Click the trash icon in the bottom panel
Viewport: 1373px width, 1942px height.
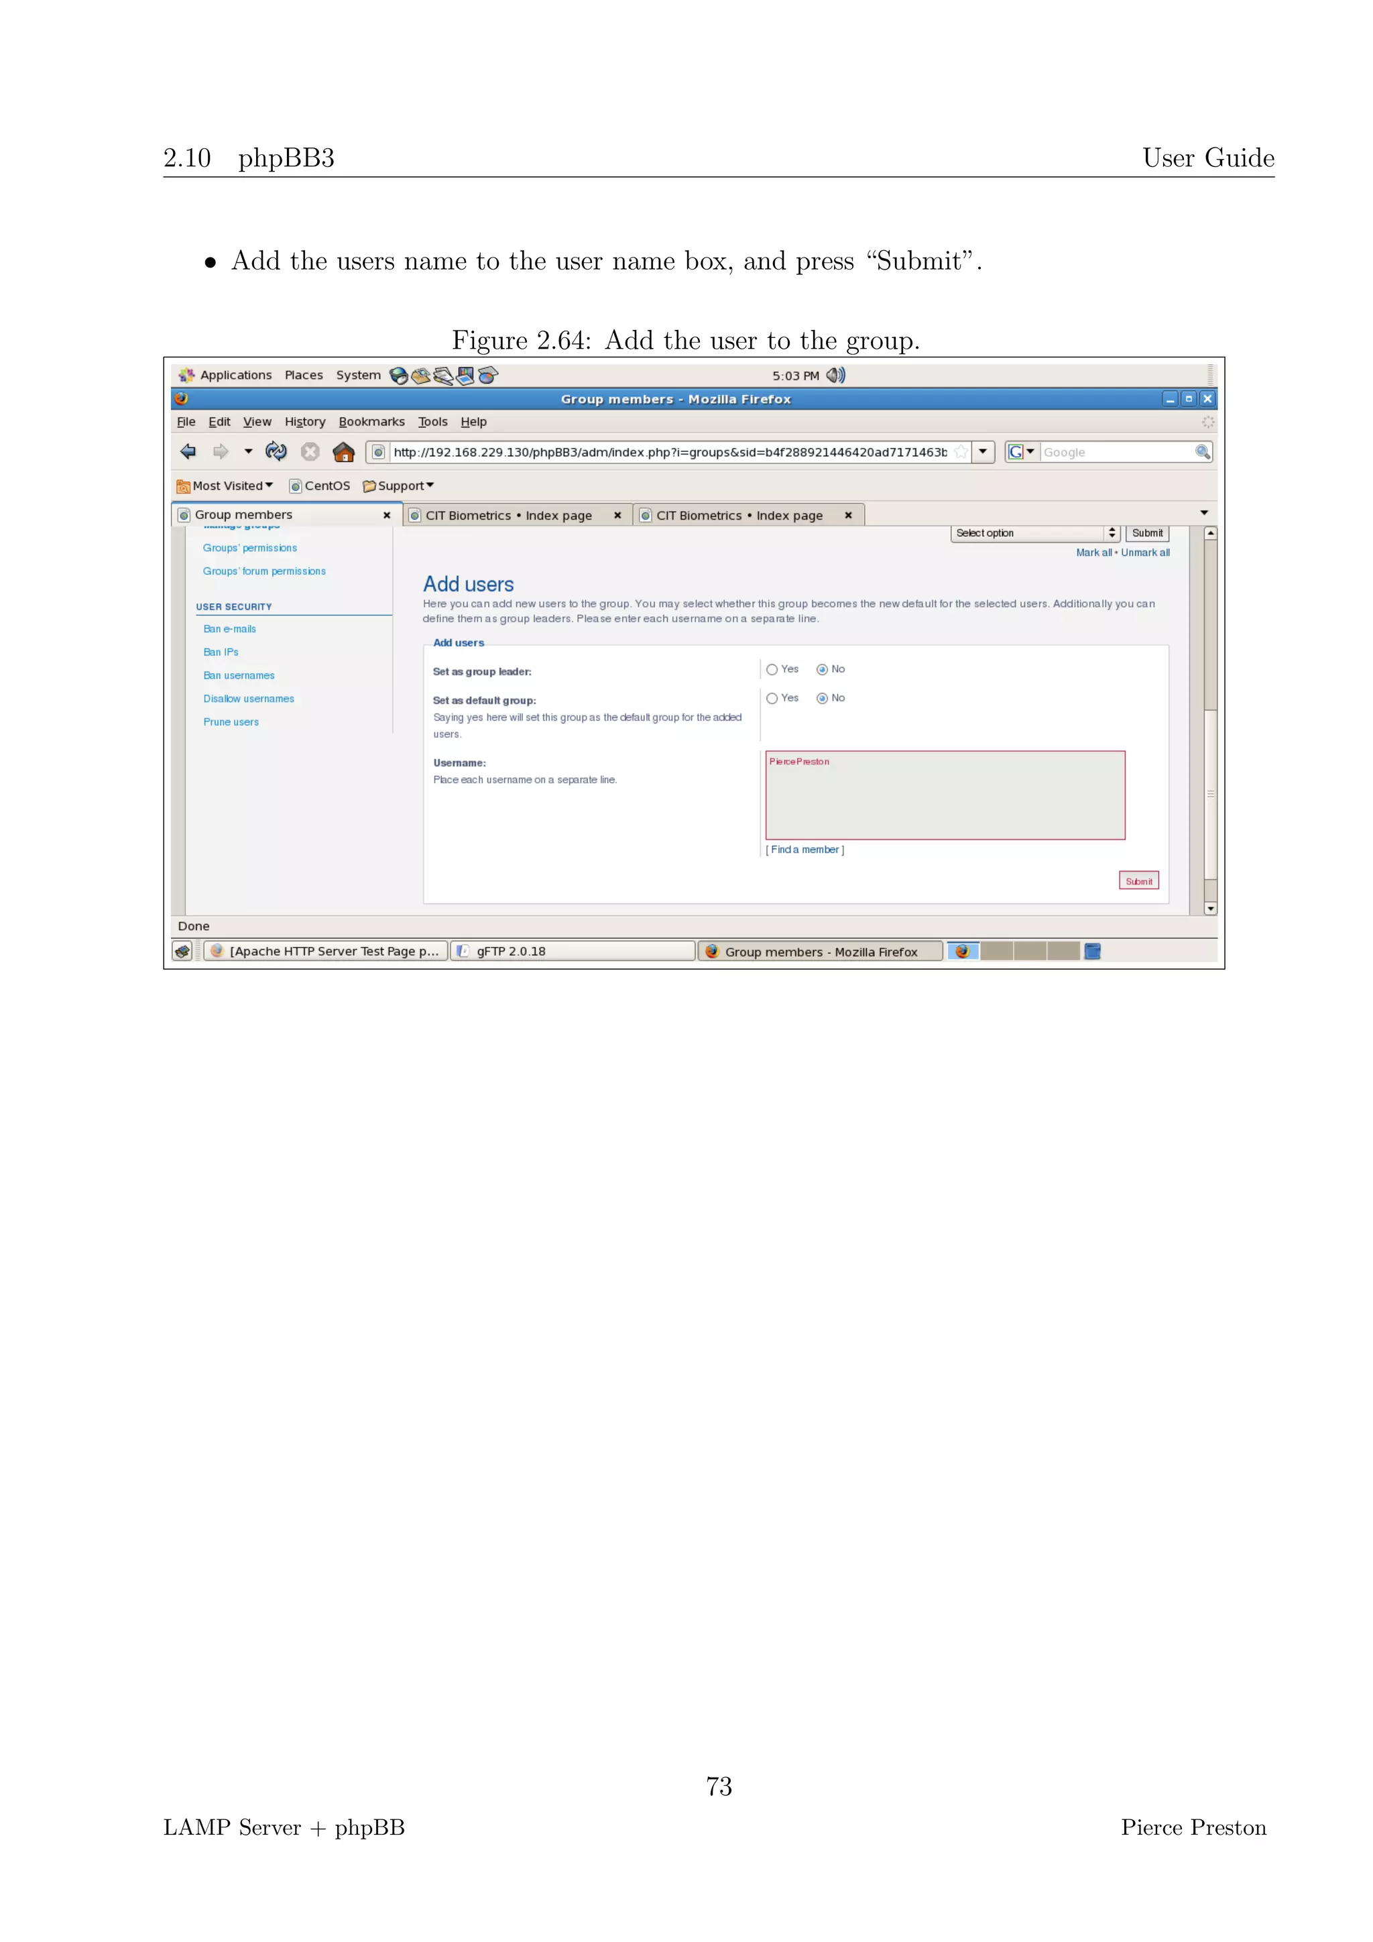pyautogui.click(x=1092, y=952)
